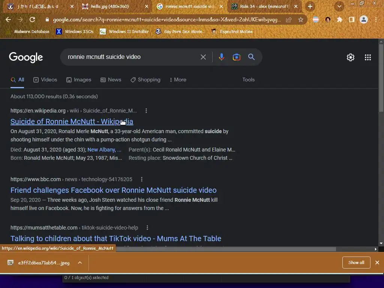Toggle the browser side panel icon
The image size is (384, 288).
pyautogui.click(x=352, y=19)
